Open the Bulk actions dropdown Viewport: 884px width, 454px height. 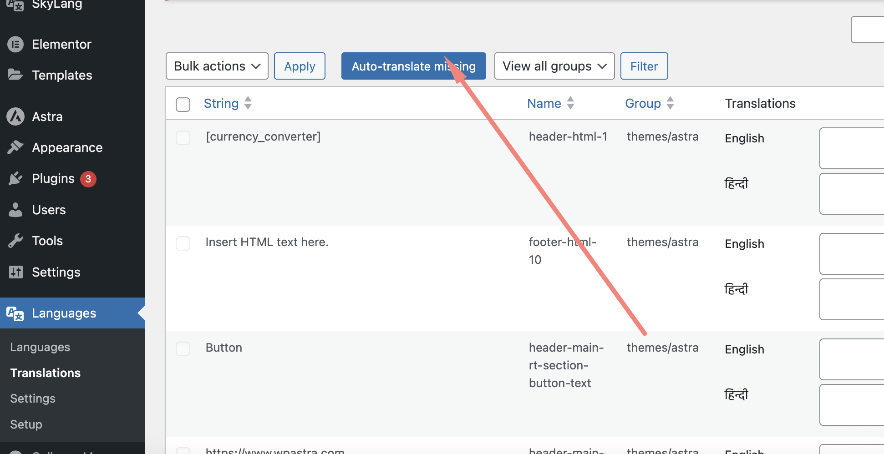tap(217, 66)
